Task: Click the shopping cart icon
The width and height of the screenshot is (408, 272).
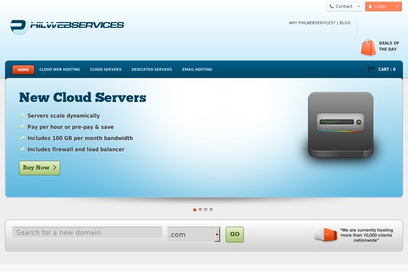Action: (371, 69)
